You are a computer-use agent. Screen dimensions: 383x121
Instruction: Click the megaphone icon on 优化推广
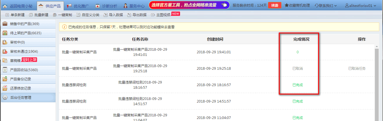(69, 5)
